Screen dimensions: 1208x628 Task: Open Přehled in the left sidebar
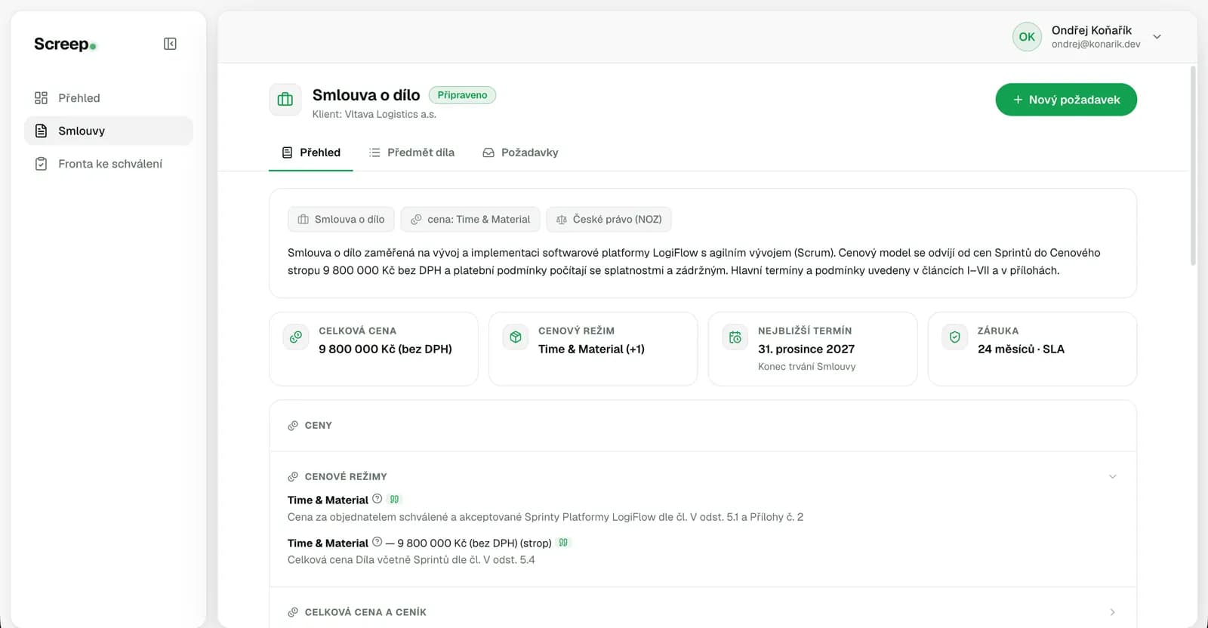[109, 98]
